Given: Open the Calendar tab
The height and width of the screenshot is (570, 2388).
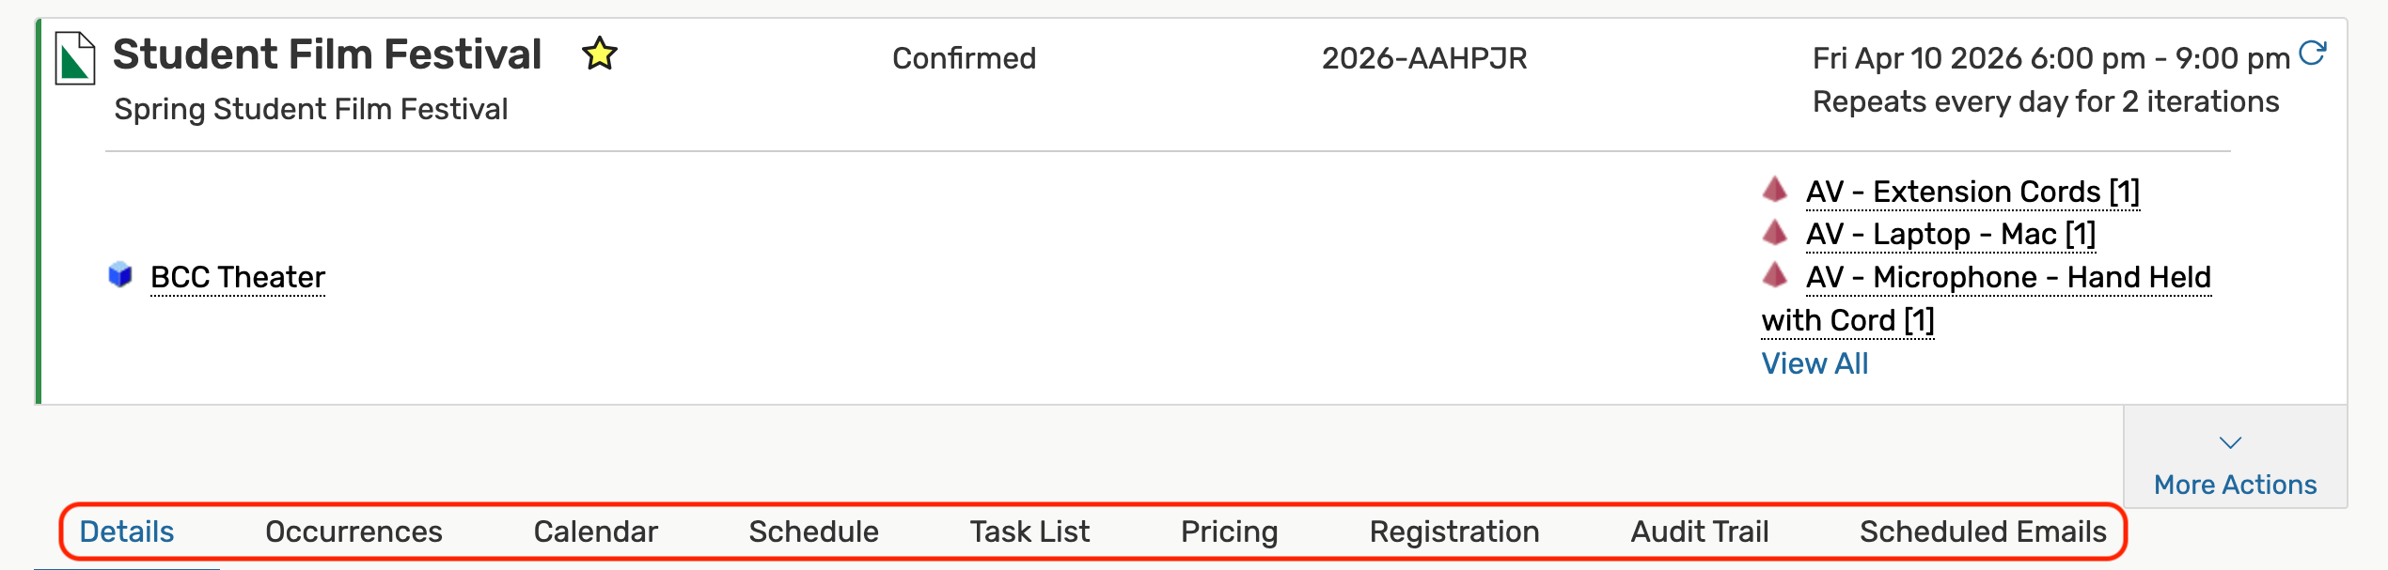Looking at the screenshot, I should click(595, 531).
